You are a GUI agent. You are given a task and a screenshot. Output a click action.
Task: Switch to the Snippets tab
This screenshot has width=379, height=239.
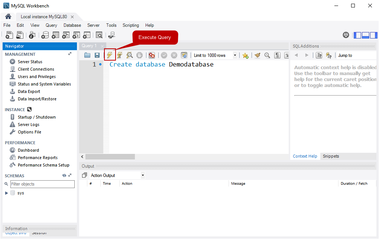point(331,156)
